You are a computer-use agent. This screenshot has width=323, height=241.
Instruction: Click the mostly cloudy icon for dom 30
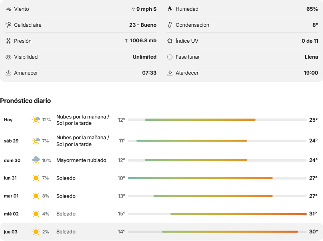tap(36, 160)
